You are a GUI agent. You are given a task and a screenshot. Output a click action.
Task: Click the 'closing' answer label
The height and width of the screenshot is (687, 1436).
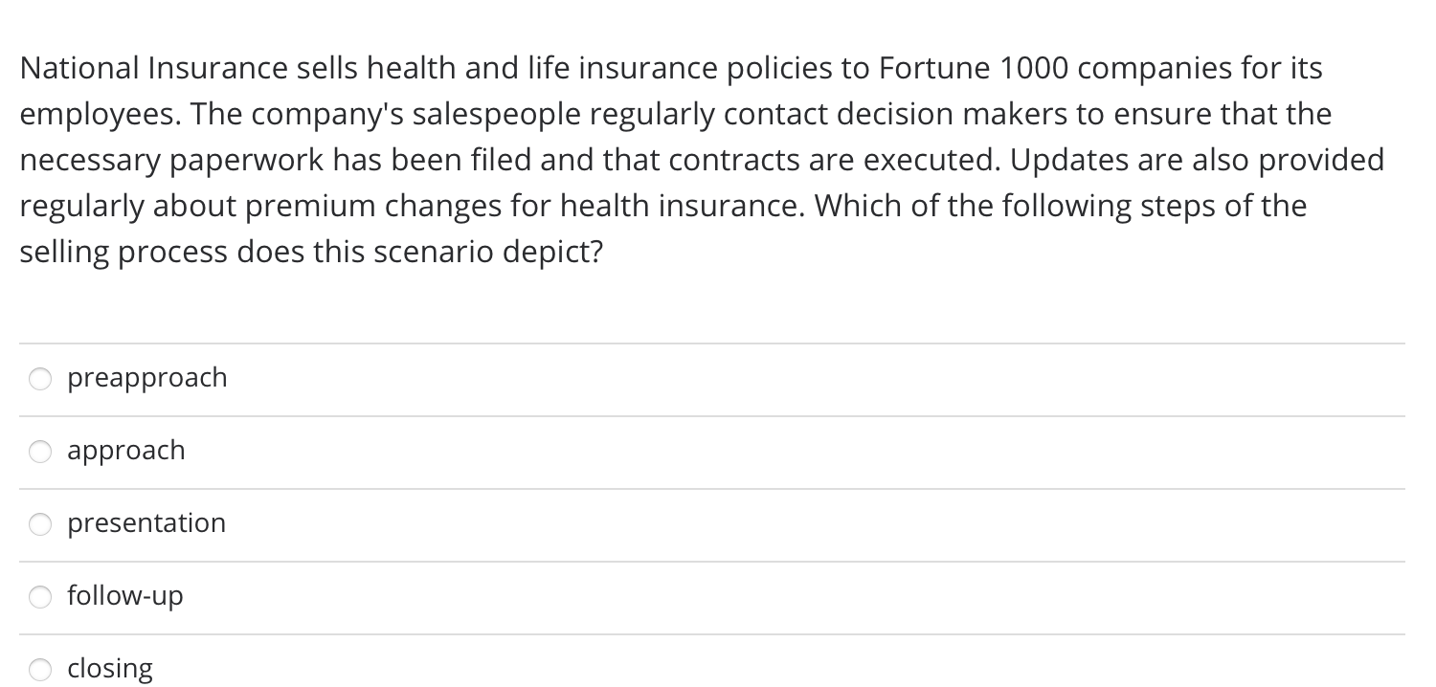(110, 669)
